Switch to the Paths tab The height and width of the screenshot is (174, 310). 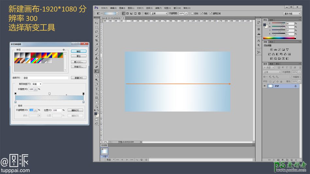[278, 64]
